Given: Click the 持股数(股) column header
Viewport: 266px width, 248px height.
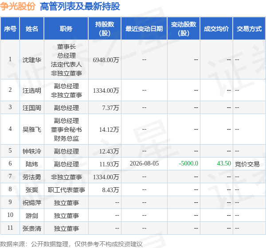Looking at the screenshot, I should coord(105,28).
